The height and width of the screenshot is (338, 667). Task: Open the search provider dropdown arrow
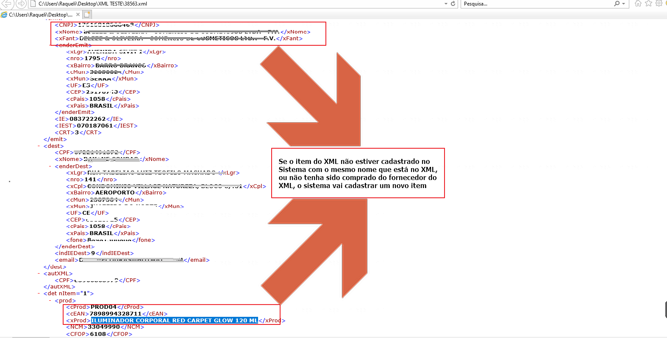click(623, 3)
